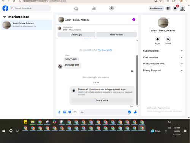Image resolution: width=190 pixels, height=143 pixels.
Task: Open conversation info purple icon in chat header
Action: click(x=134, y=20)
